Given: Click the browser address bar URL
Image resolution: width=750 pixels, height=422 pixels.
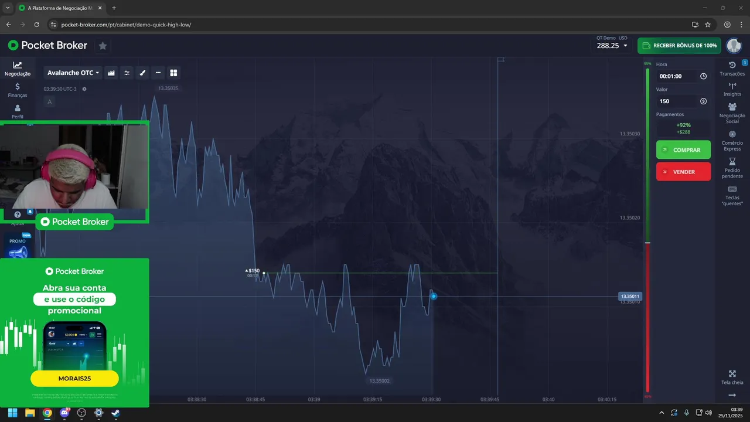Looking at the screenshot, I should click(126, 25).
